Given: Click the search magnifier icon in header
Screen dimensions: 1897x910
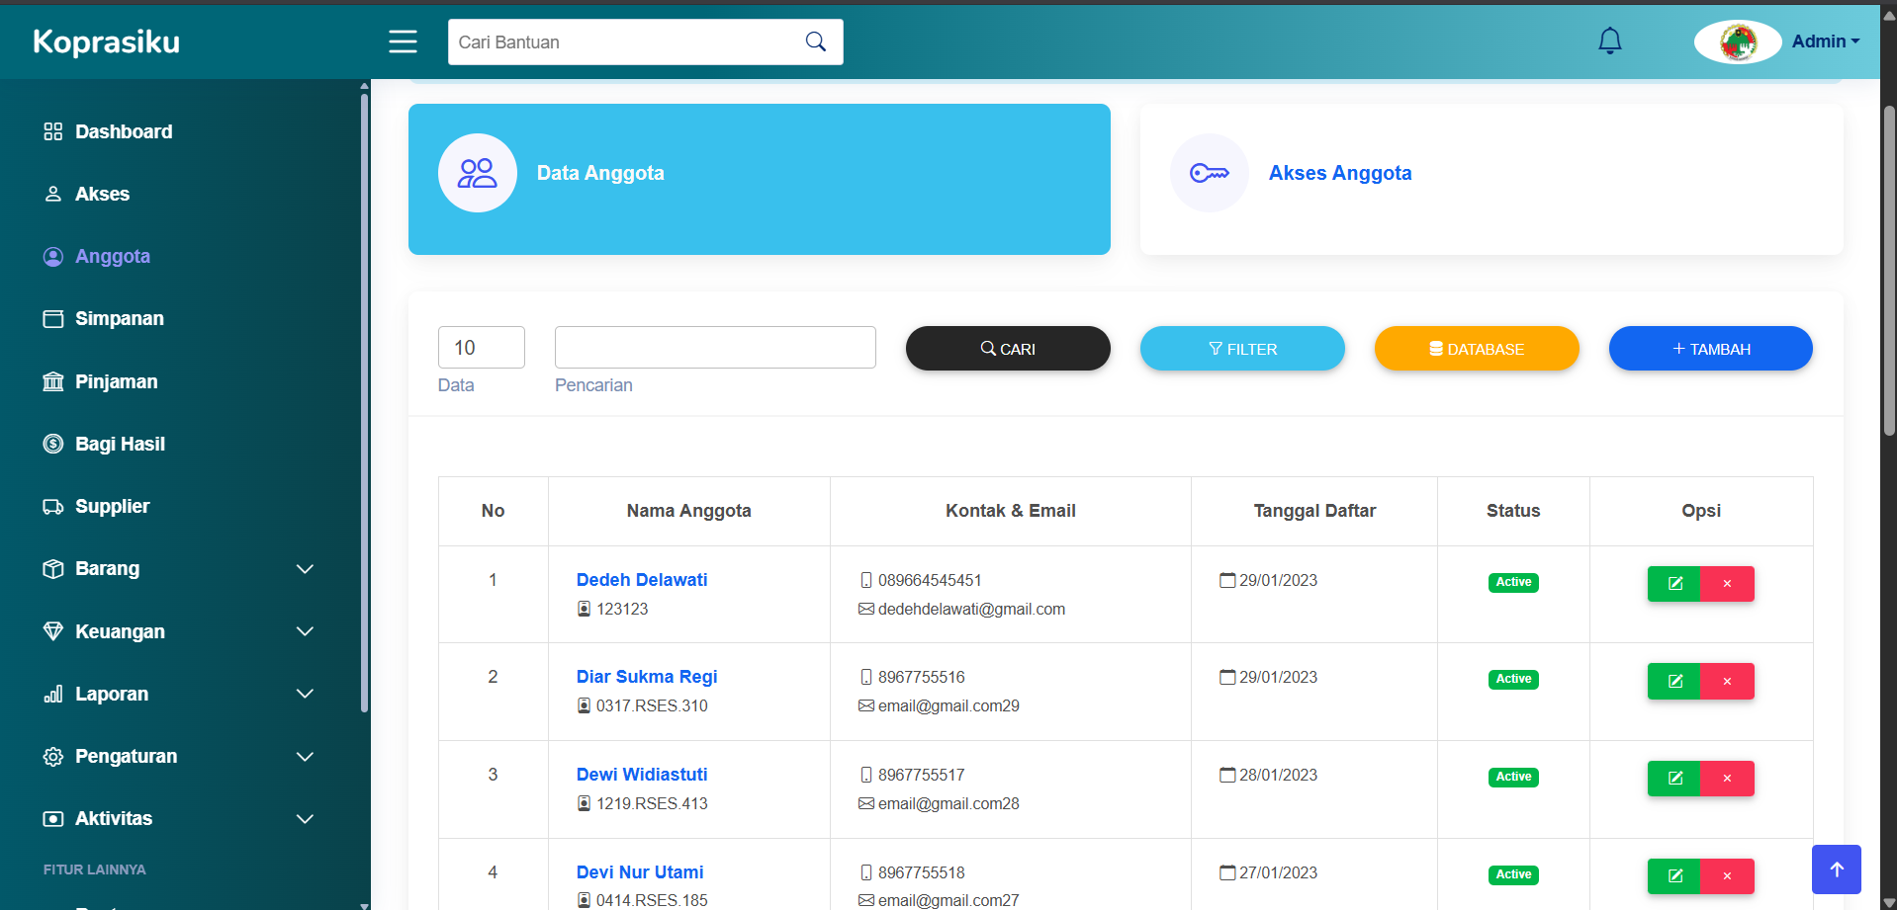Looking at the screenshot, I should (815, 41).
